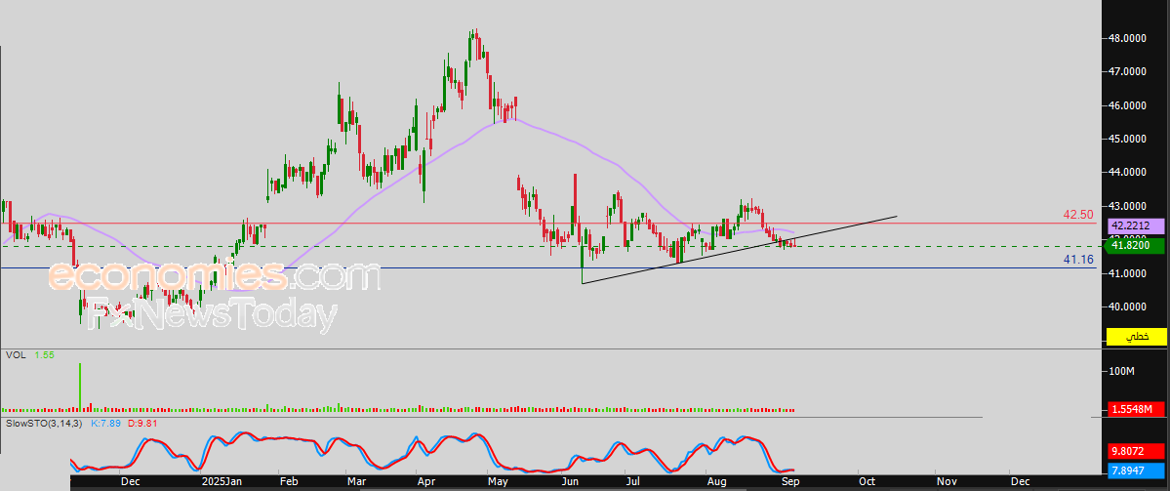Click the Feb timeline label

pos(287,483)
